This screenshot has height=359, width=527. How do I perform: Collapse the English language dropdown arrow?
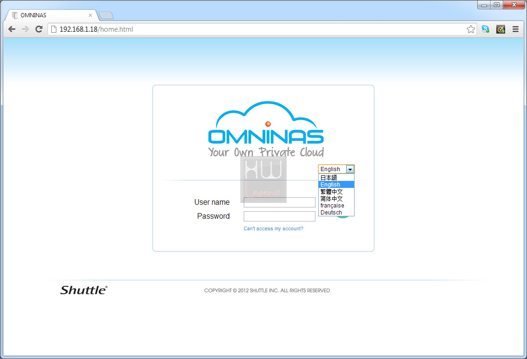click(350, 169)
